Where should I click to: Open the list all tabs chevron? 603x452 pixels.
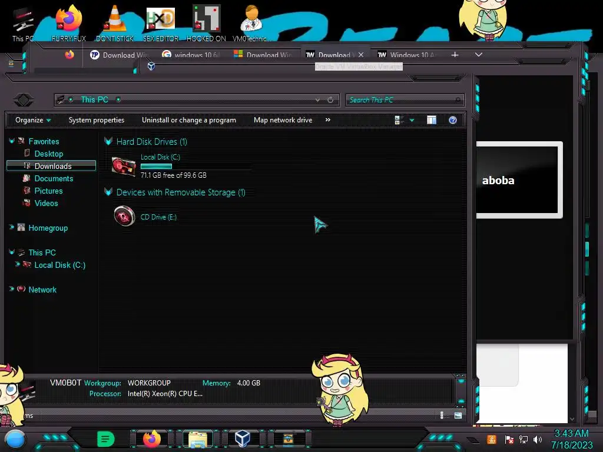click(x=478, y=55)
